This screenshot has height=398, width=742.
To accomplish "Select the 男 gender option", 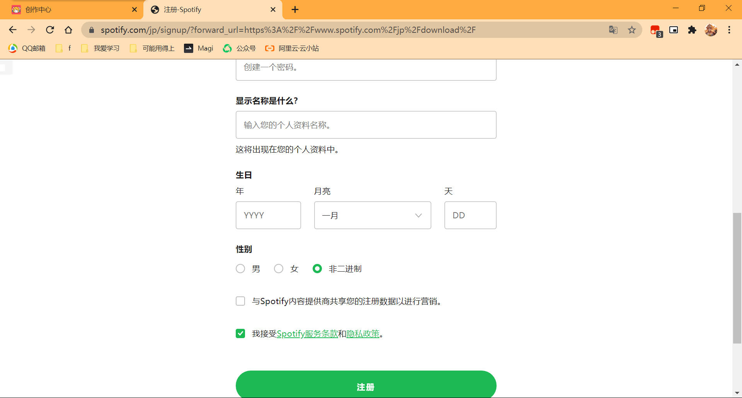I will click(x=240, y=269).
